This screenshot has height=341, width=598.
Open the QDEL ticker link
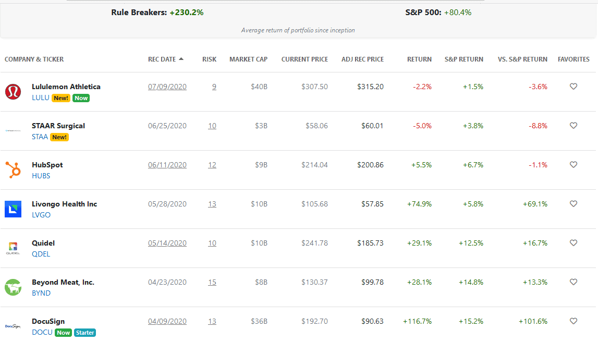click(41, 254)
